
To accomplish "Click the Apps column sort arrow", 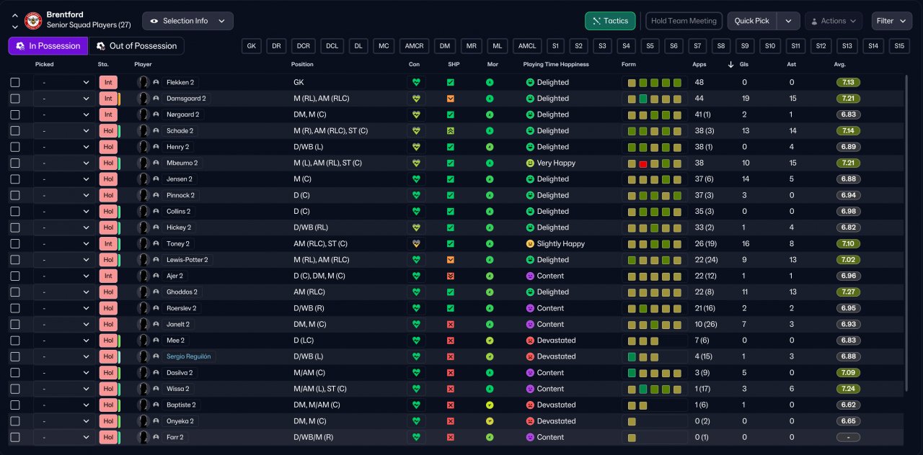I will point(731,65).
